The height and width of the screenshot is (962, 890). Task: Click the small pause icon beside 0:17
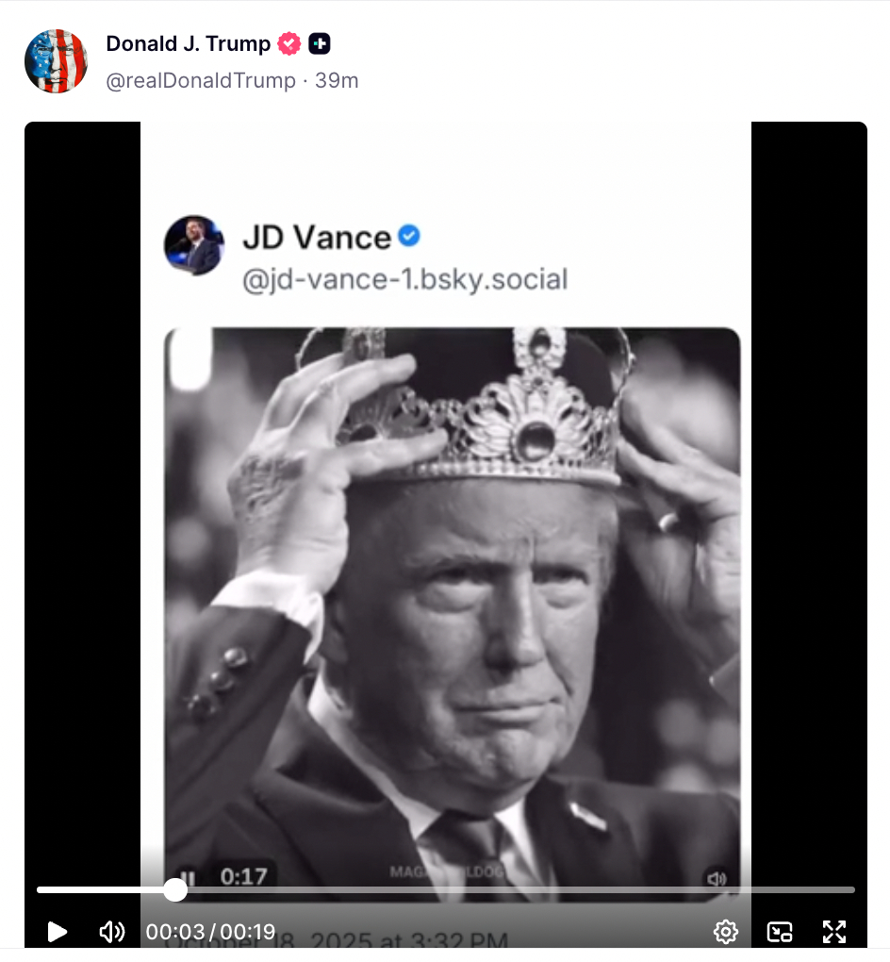click(188, 878)
